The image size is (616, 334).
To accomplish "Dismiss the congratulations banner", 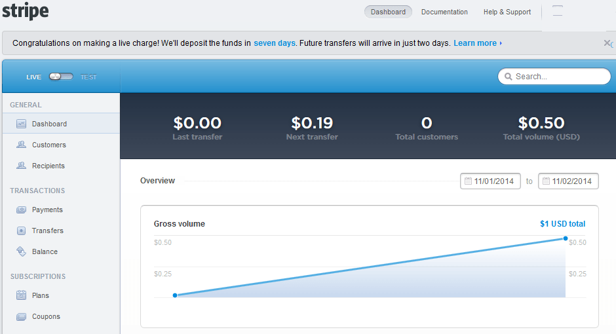I will click(x=607, y=43).
